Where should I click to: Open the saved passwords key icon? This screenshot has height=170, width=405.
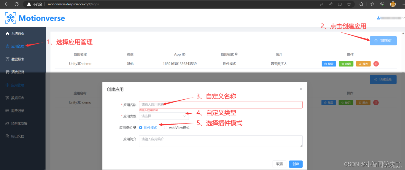[322, 4]
